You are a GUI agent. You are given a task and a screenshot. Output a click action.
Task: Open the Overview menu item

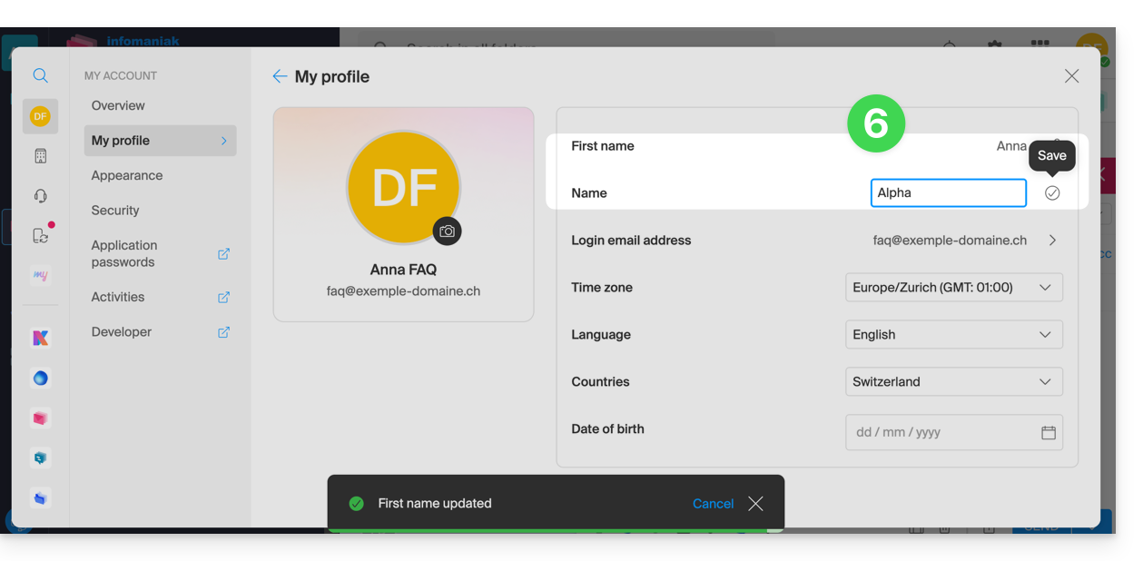(118, 105)
